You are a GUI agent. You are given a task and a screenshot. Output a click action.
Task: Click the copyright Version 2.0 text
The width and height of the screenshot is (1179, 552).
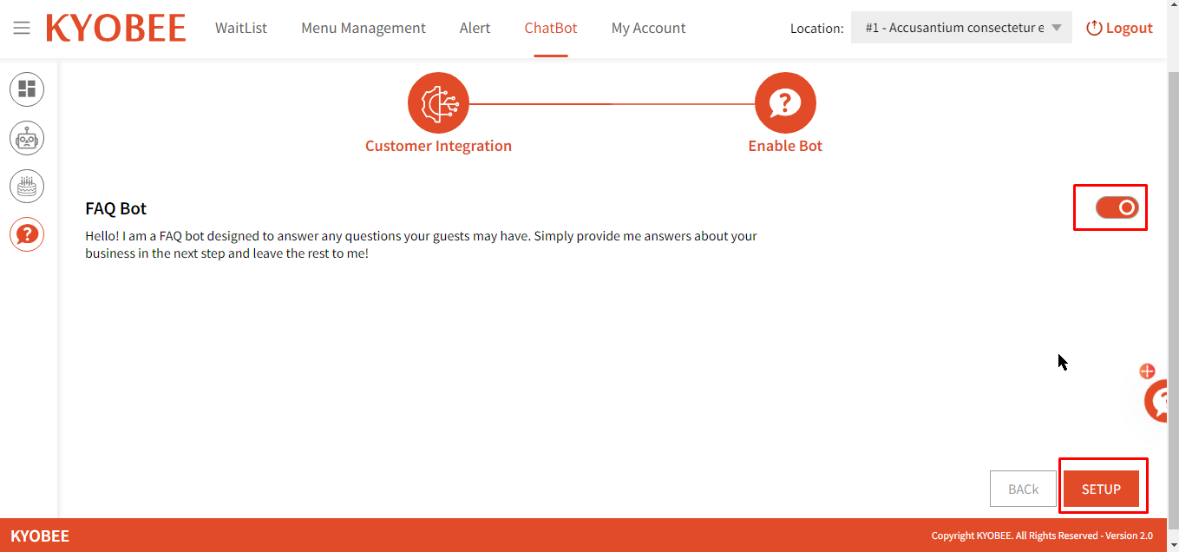[x=1042, y=536]
